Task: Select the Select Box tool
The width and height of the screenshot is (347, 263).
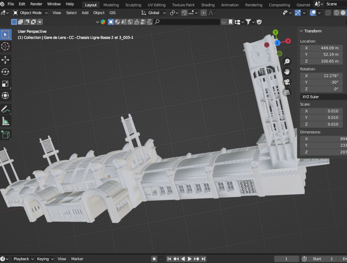Action: (5, 35)
